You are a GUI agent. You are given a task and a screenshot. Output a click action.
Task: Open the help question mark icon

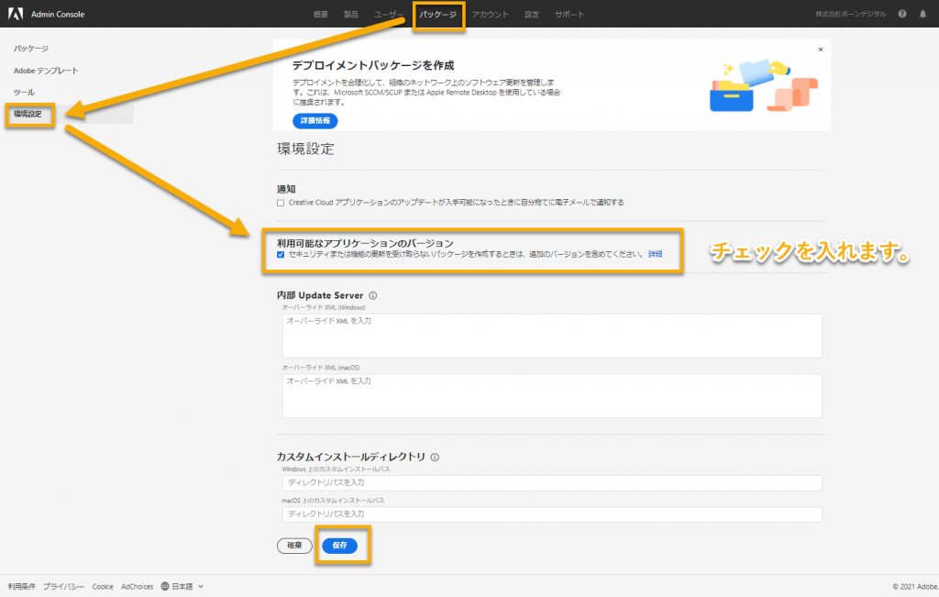(x=902, y=14)
